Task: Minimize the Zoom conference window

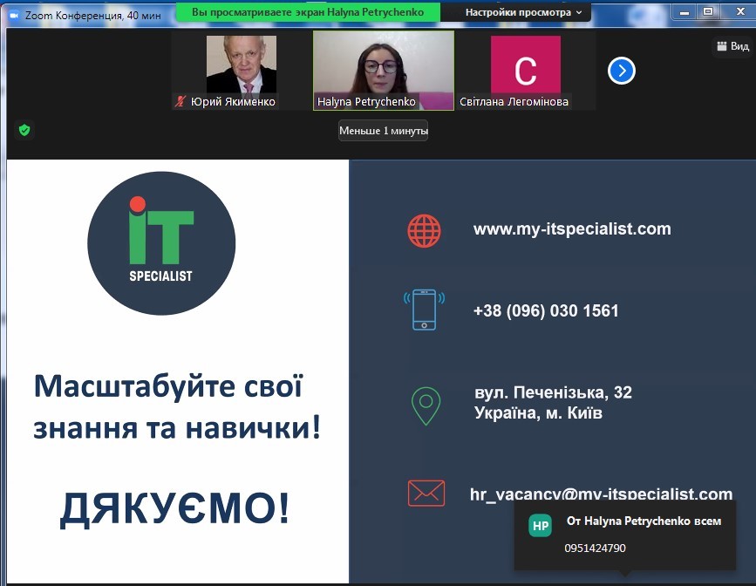Action: coord(684,12)
